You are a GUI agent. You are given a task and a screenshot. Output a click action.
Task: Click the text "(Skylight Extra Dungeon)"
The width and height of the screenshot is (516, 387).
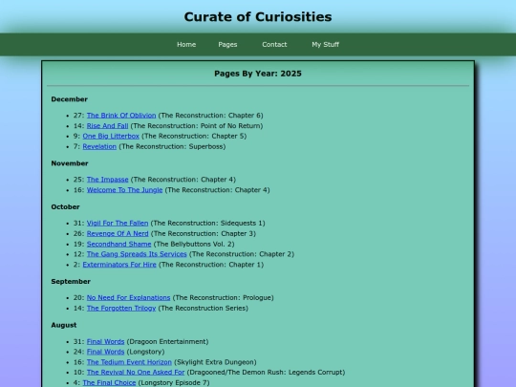coord(215,362)
